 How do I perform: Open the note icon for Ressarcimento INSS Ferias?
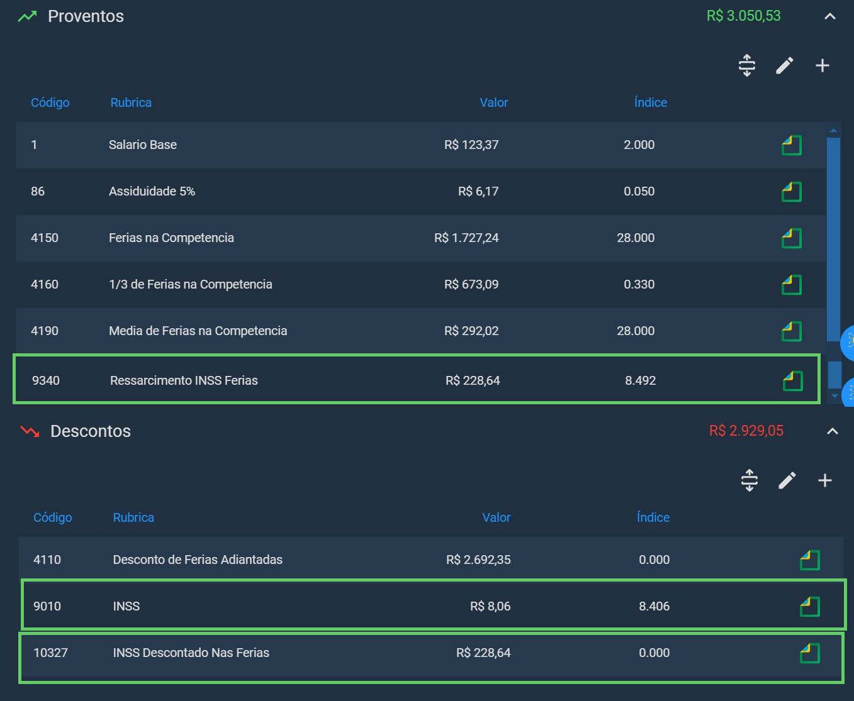(793, 381)
